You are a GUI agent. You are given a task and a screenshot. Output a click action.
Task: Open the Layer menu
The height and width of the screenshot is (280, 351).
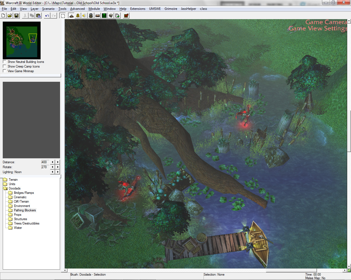click(x=35, y=9)
